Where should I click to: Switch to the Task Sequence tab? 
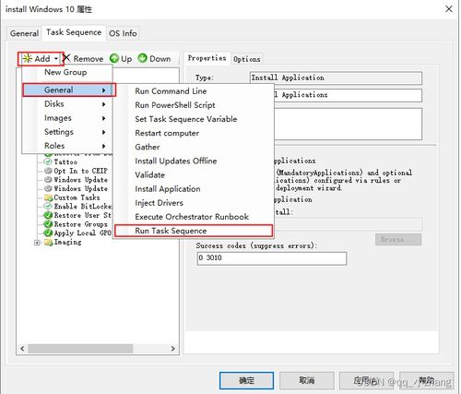[x=74, y=32]
